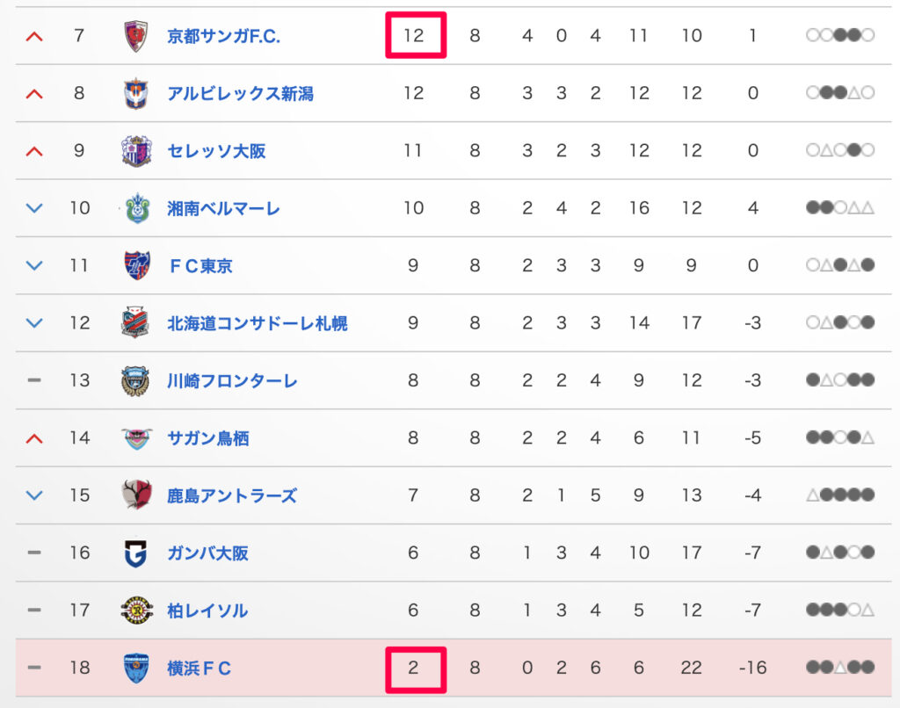Click the Hokkaido Consadole Sapporo crest
The height and width of the screenshot is (708, 900).
click(x=135, y=323)
